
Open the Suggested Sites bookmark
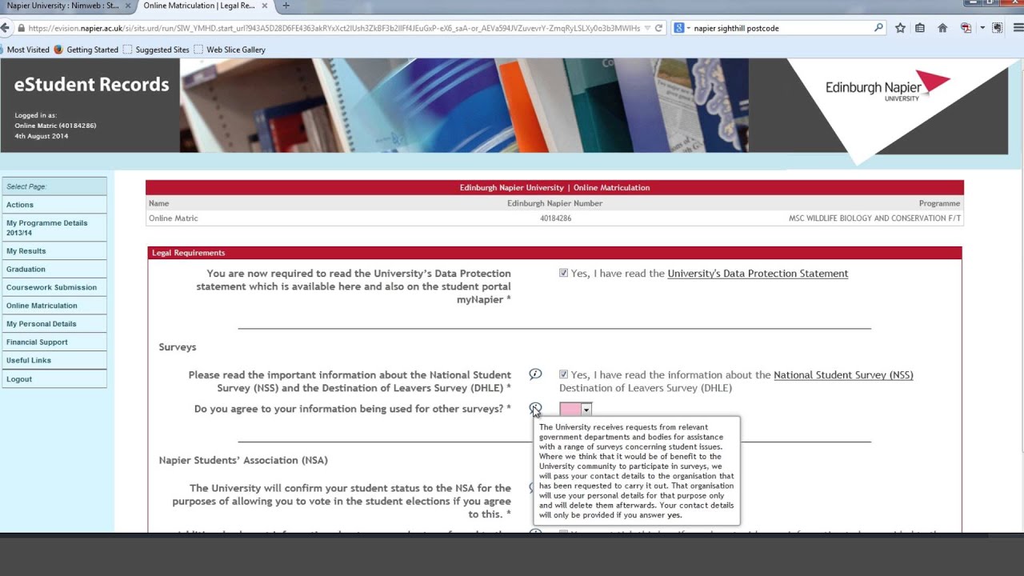click(156, 50)
